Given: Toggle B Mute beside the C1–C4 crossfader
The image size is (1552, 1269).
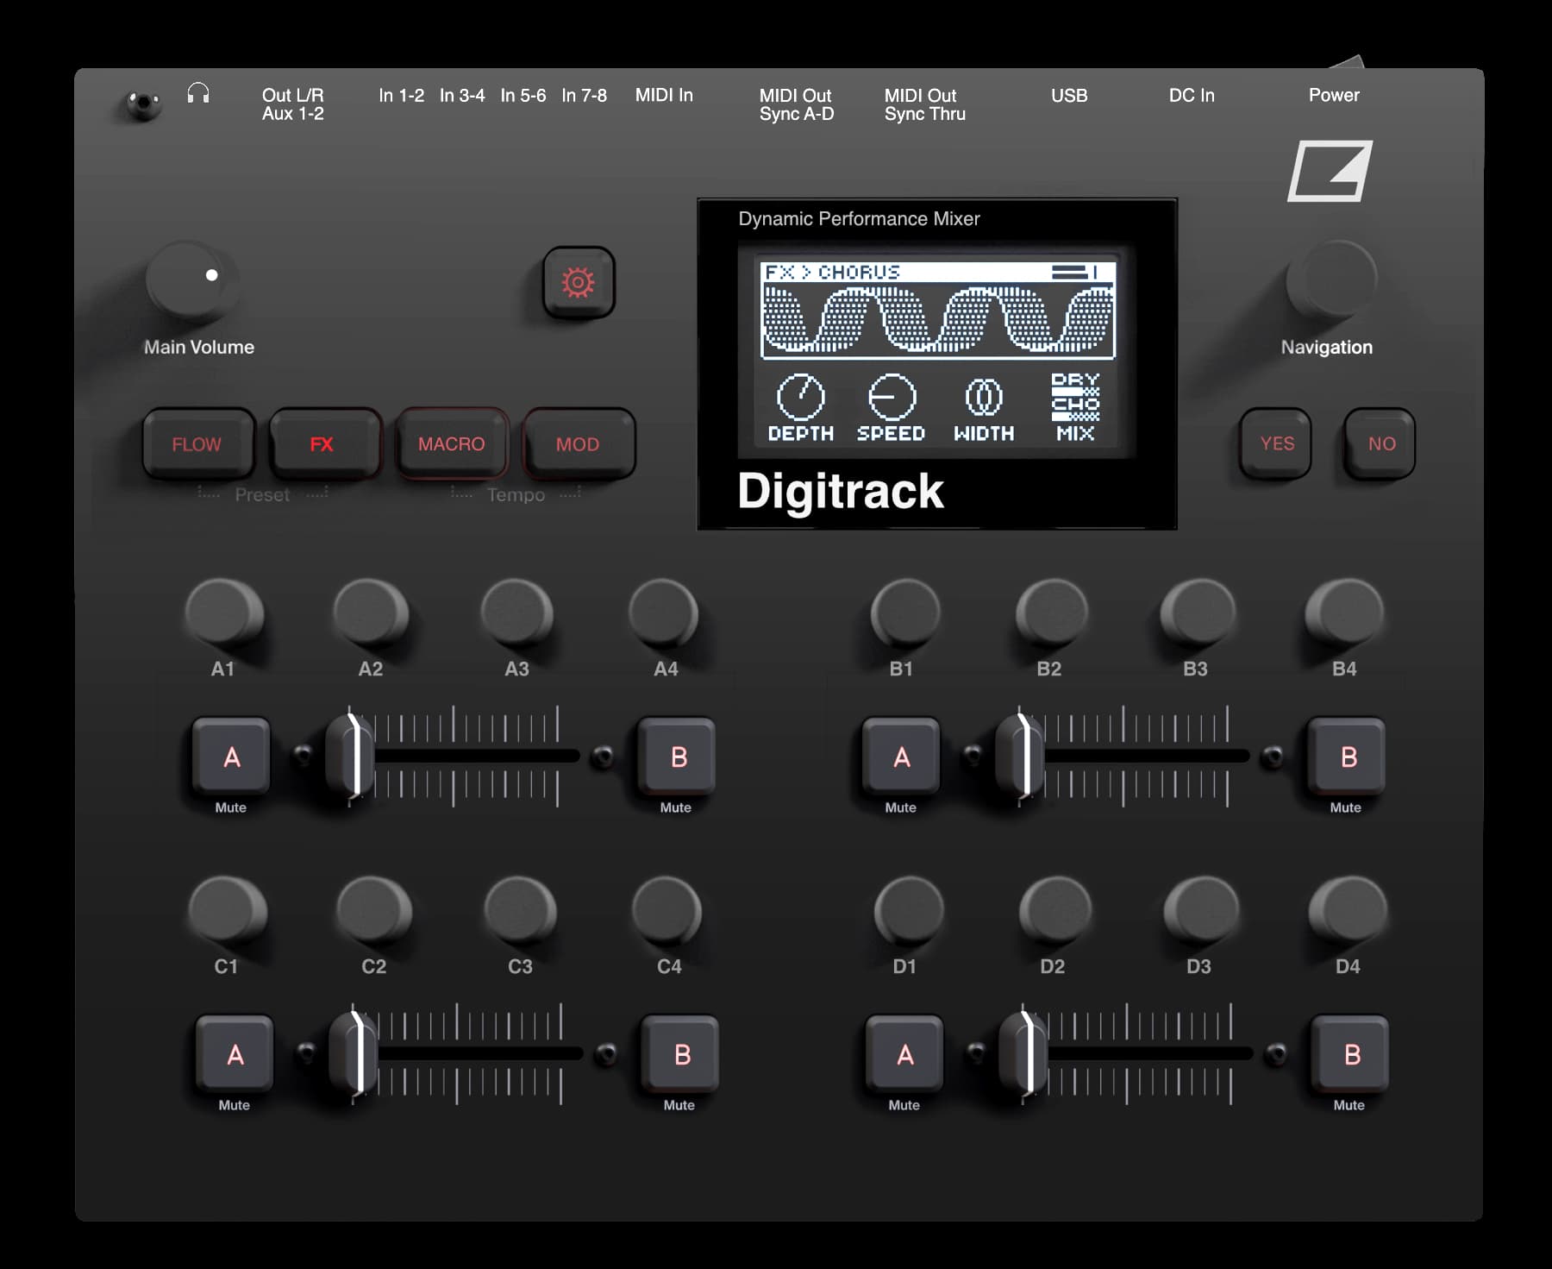Looking at the screenshot, I should (x=680, y=1053).
